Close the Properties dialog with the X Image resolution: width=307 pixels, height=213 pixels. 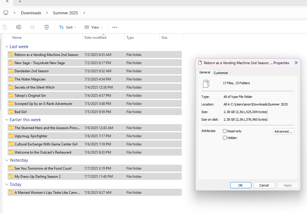296,63
